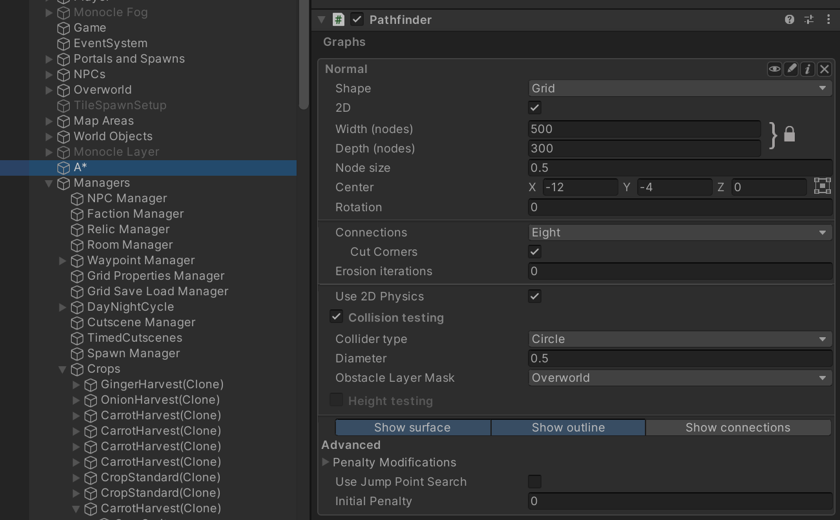
Task: Click the Show connections button
Action: click(738, 428)
